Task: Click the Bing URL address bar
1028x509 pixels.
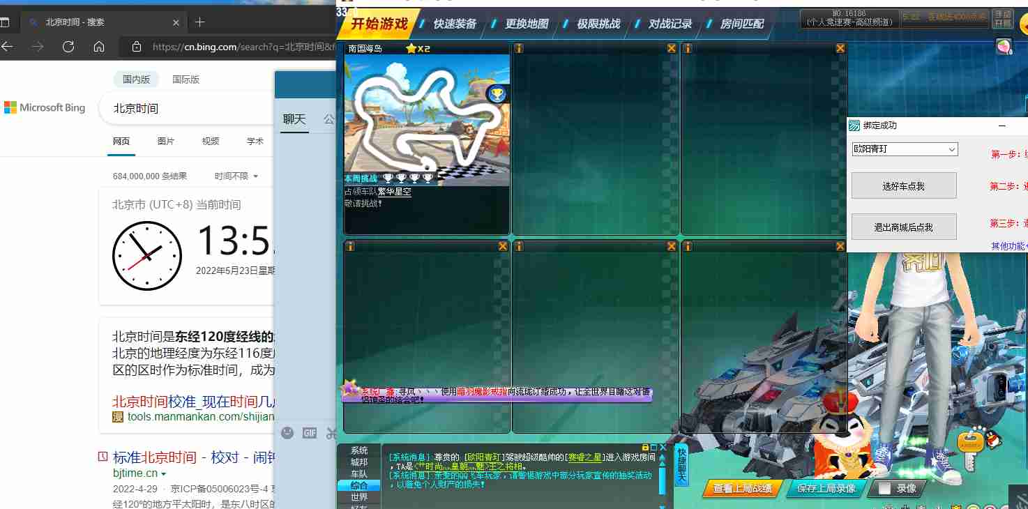Action: [x=244, y=47]
